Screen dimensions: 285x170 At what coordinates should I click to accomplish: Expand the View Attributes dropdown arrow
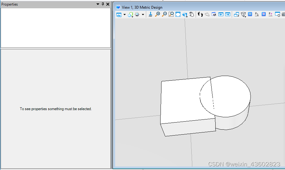point(124,15)
